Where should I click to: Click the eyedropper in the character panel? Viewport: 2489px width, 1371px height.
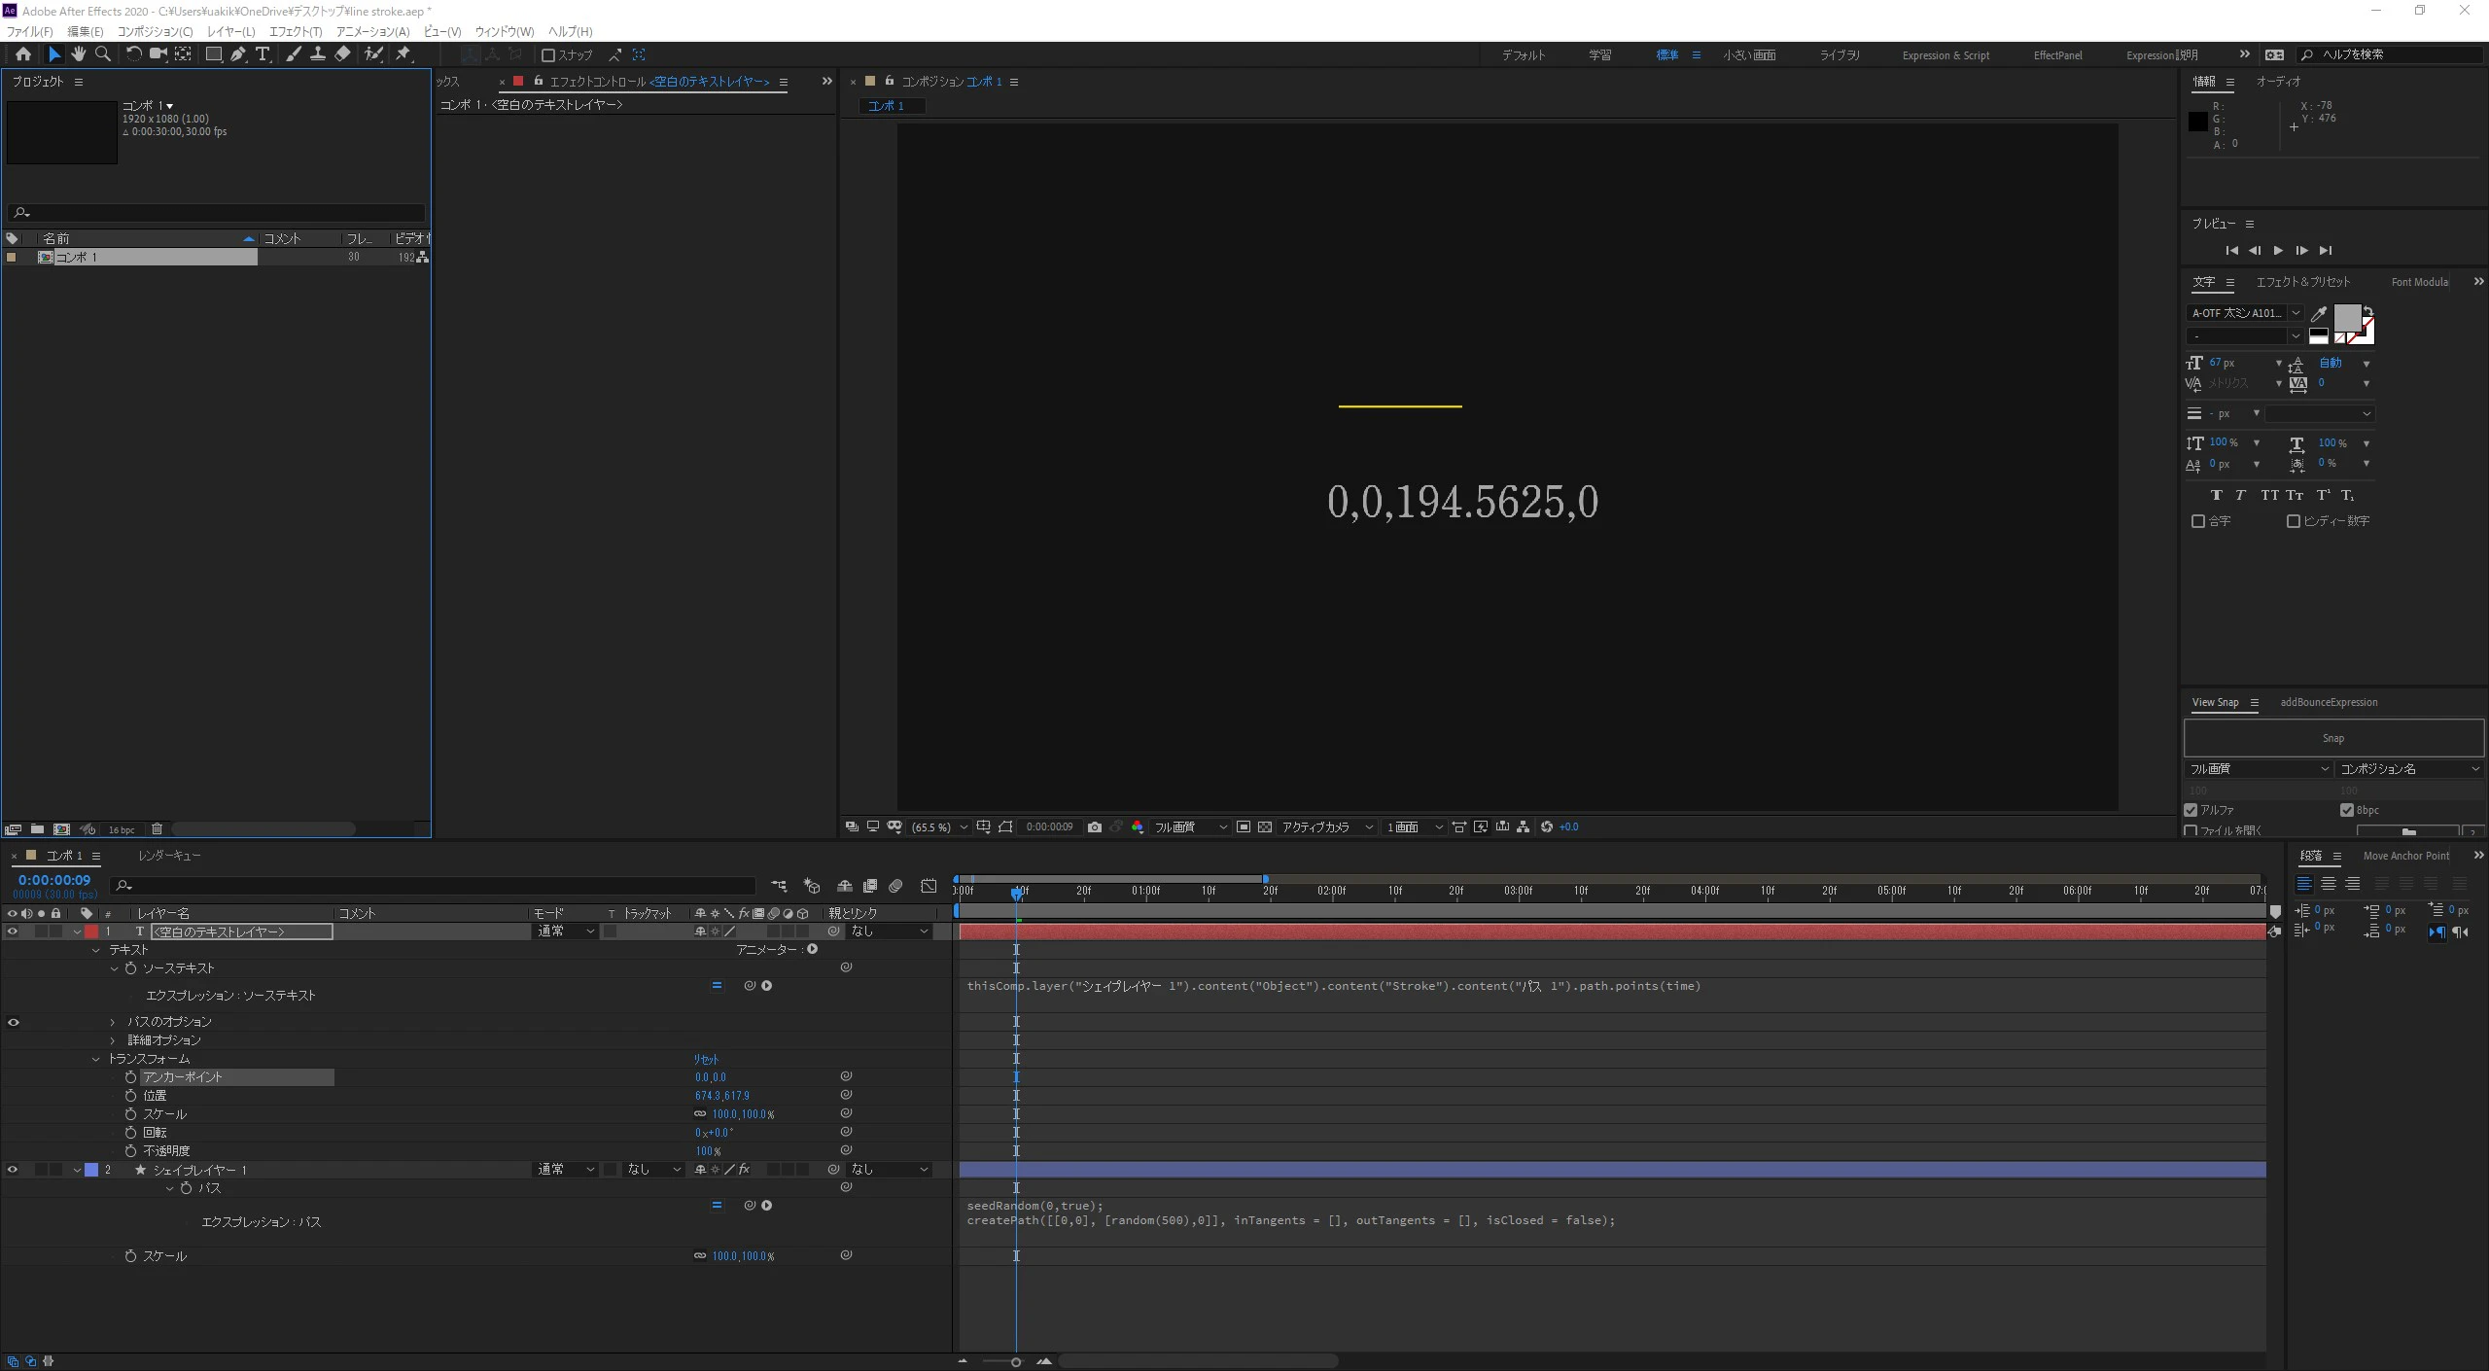[2319, 313]
